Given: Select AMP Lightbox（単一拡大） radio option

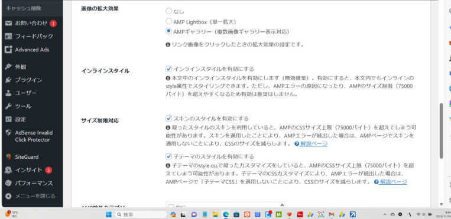Looking at the screenshot, I should pyautogui.click(x=168, y=21).
